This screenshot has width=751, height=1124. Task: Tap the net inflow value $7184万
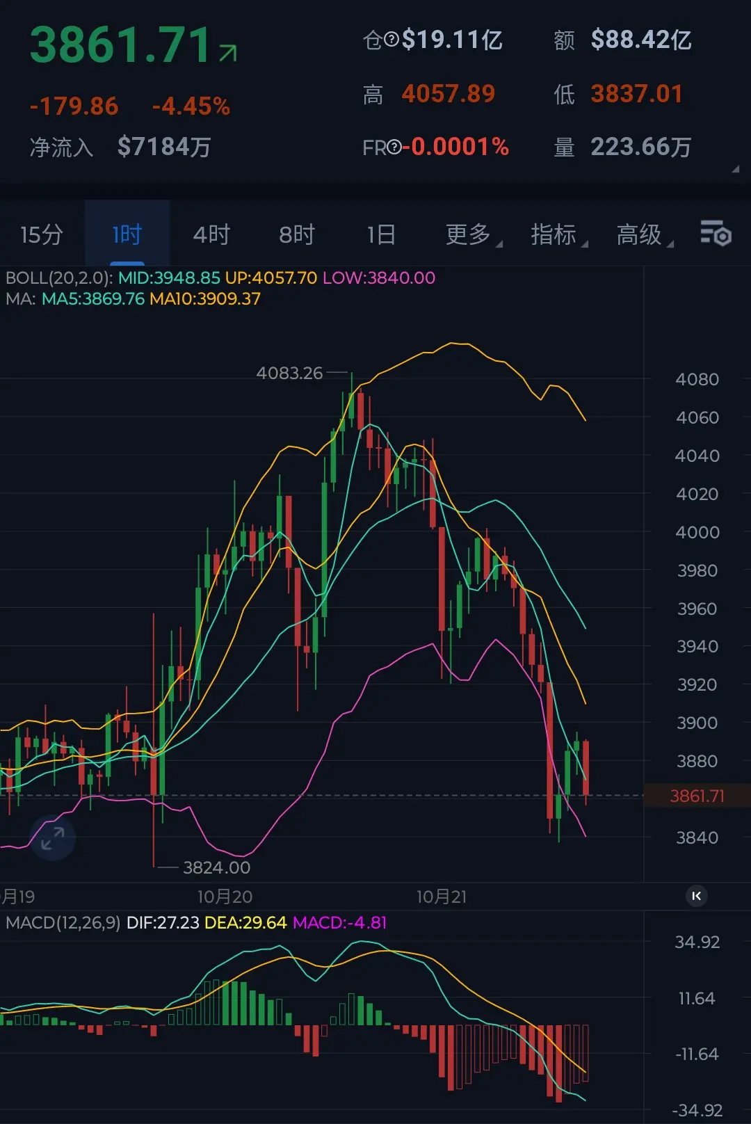pyautogui.click(x=164, y=147)
